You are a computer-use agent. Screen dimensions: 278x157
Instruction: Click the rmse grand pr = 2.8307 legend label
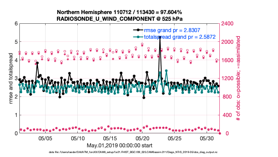click(170, 29)
